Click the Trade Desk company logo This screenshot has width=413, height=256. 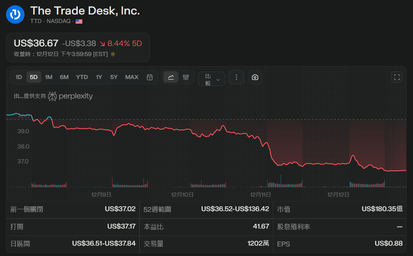click(x=15, y=15)
